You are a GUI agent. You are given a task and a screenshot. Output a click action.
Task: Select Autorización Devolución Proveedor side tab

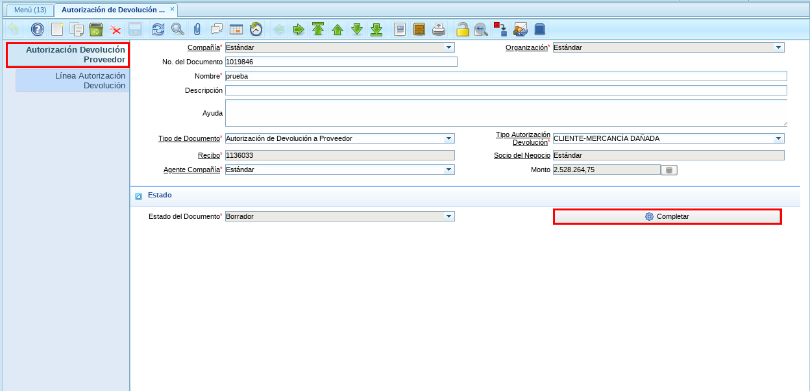point(67,55)
